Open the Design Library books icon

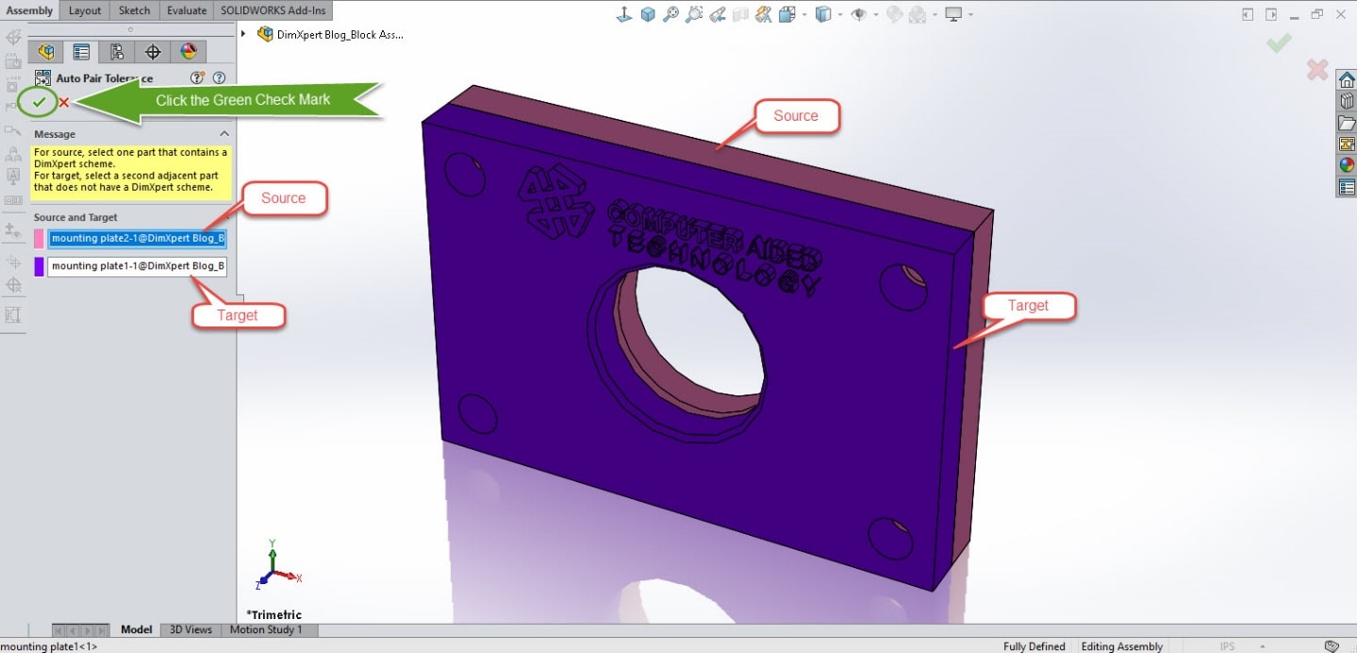[x=1347, y=101]
